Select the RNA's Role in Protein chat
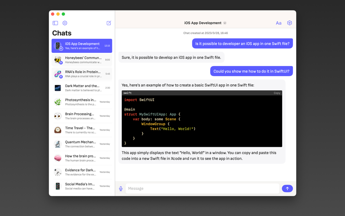The image size is (345, 216). click(x=82, y=74)
